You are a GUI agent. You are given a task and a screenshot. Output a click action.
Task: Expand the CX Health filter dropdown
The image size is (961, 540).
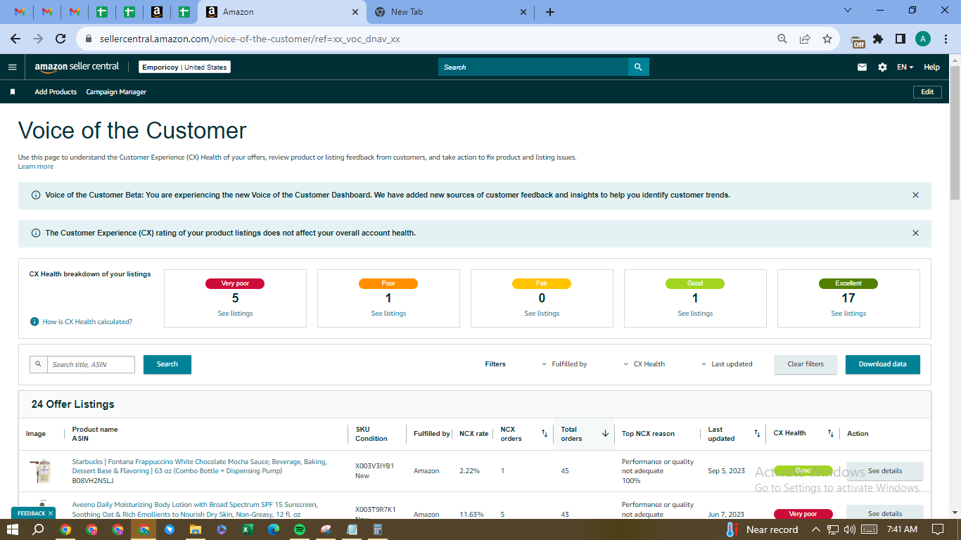click(x=644, y=364)
